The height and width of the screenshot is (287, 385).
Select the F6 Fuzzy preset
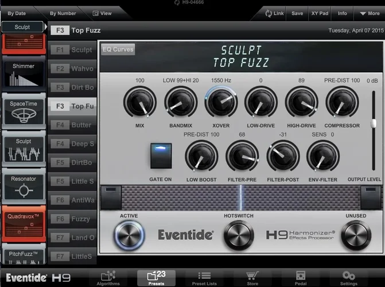click(x=72, y=219)
